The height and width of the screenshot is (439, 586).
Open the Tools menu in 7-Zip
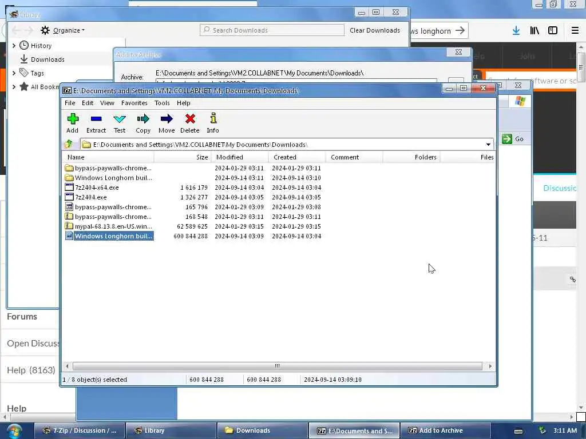tap(162, 103)
